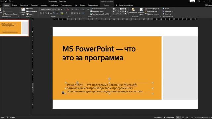The width and height of the screenshot is (212, 119).
Task: Open the Format (Формат) contextual tab
Action: (x=107, y=5)
